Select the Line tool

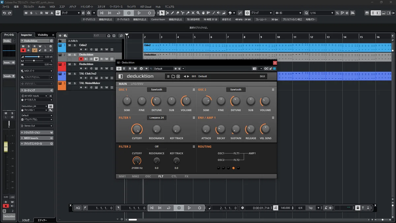pyautogui.click(x=214, y=13)
